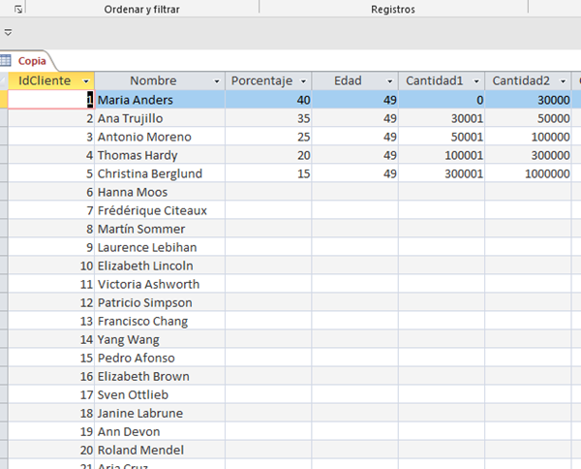Click the IdCliente field of Maria Anders
Screen dimensions: 581x469
[x=51, y=100]
